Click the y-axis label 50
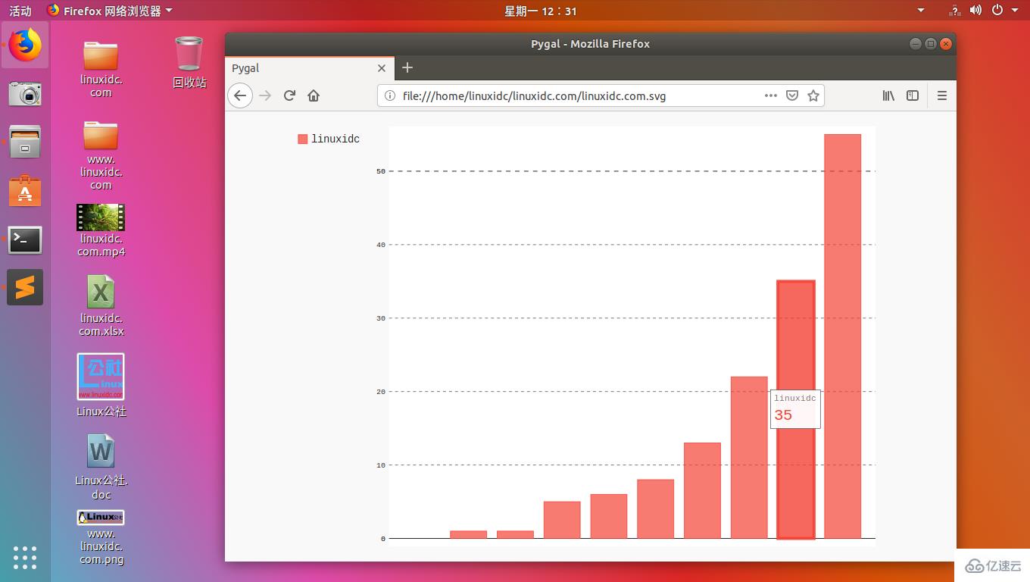 pyautogui.click(x=381, y=171)
